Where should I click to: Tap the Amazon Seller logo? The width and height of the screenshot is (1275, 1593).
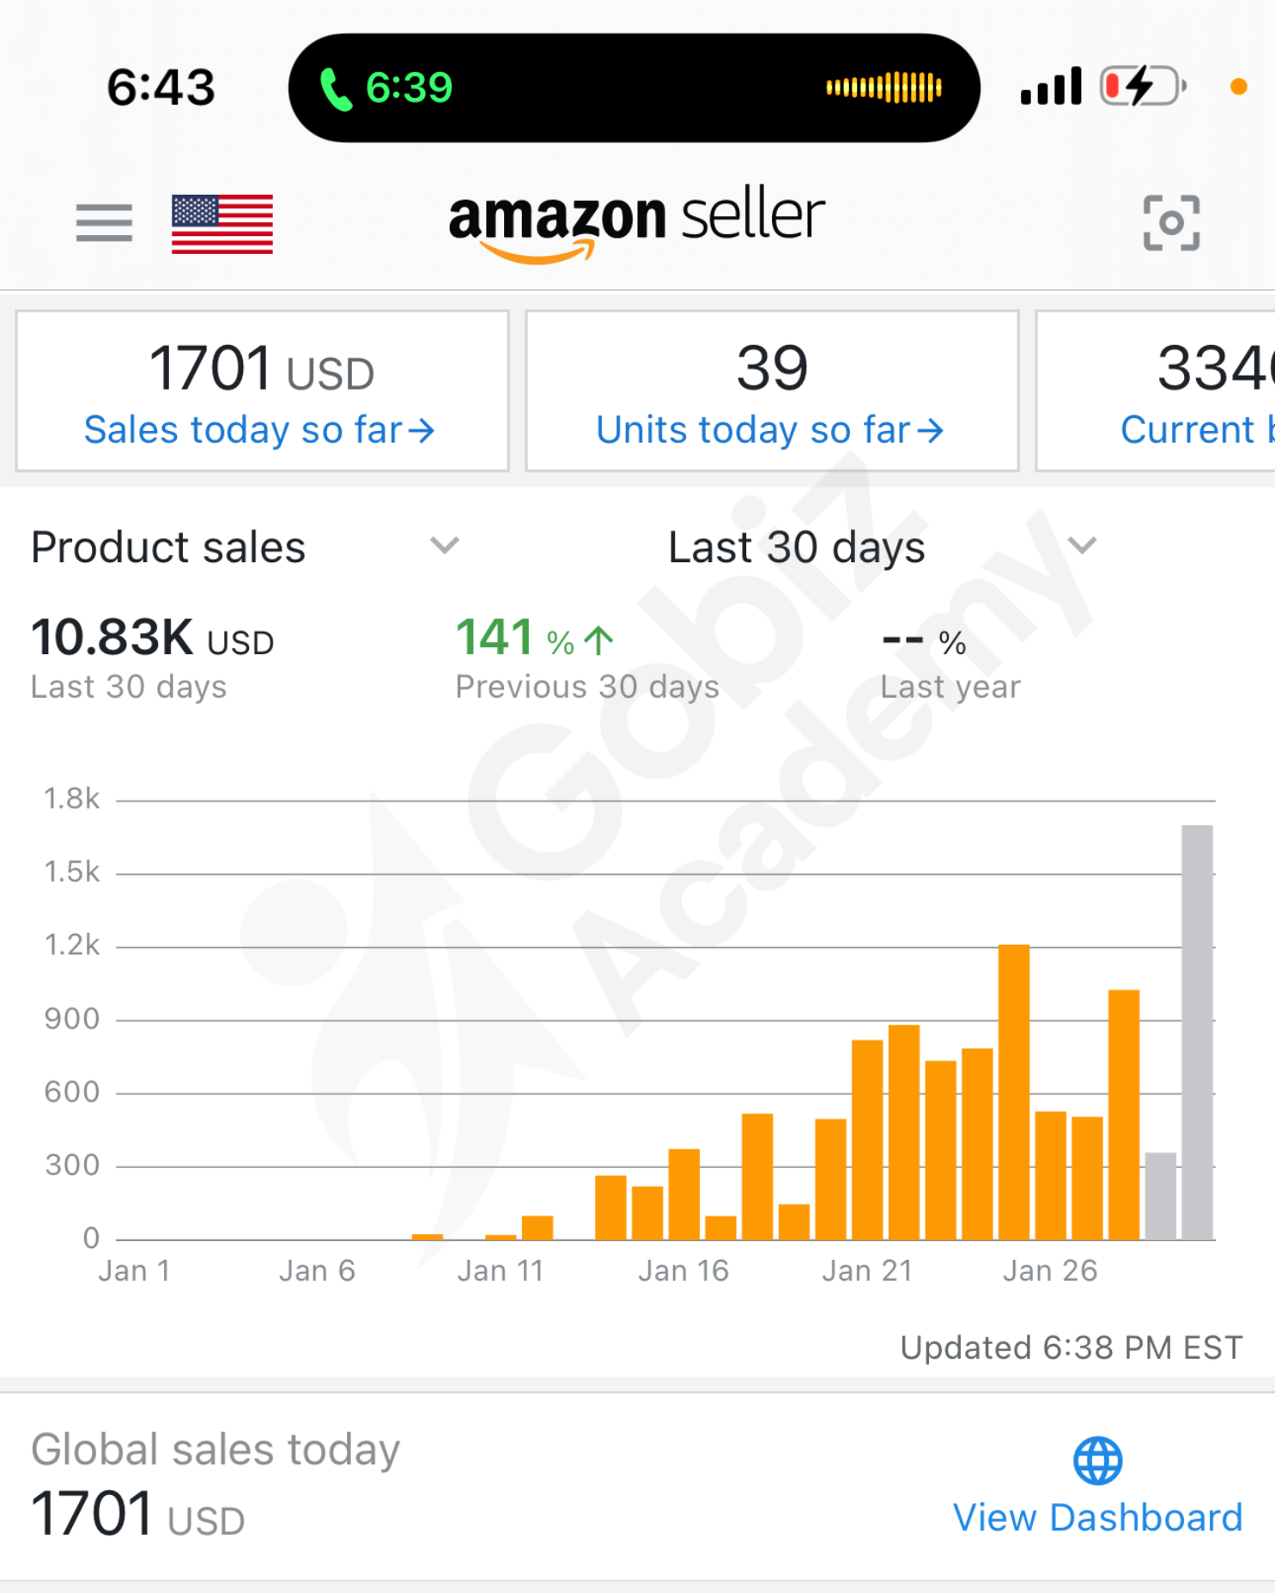[x=636, y=221]
